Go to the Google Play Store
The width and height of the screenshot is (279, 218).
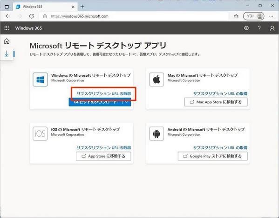coord(213,156)
